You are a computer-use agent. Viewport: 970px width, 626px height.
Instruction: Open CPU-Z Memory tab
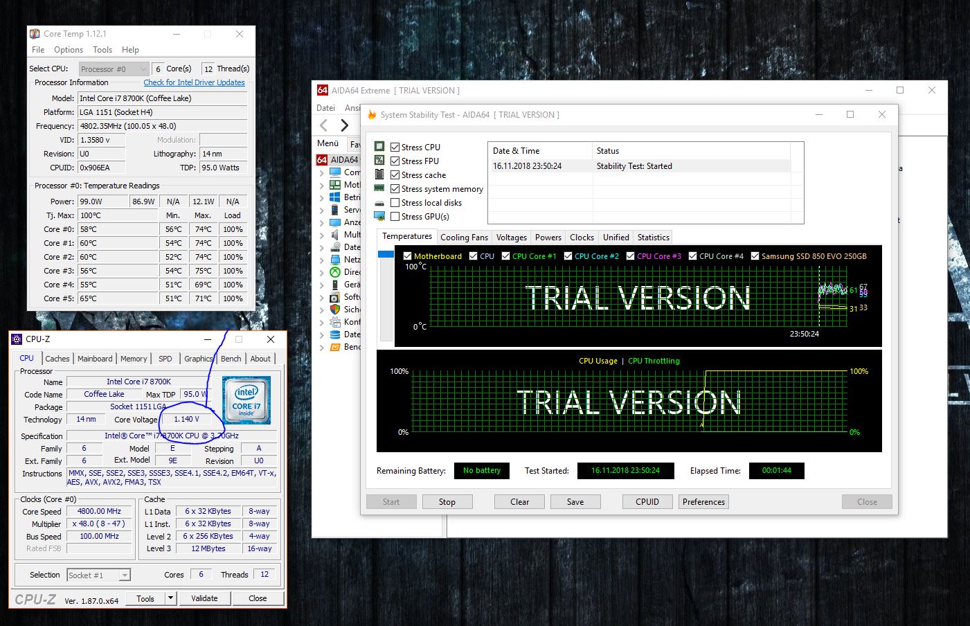134,359
